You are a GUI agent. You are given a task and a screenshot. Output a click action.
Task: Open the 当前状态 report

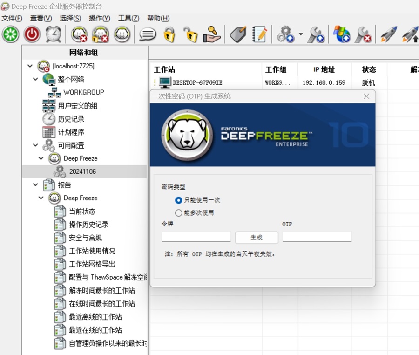[82, 211]
